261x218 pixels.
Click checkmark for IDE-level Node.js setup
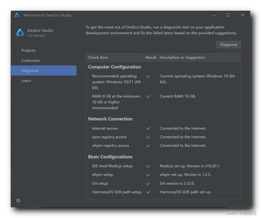148,166
